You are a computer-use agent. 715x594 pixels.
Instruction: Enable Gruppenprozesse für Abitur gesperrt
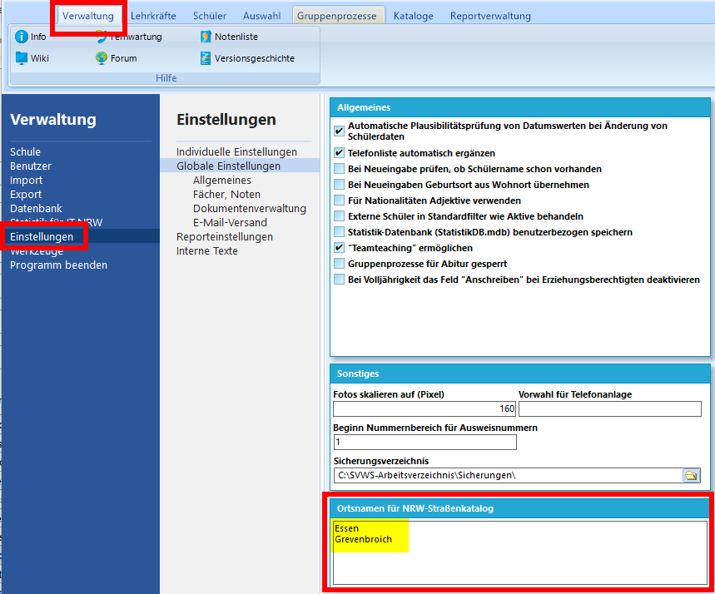pyautogui.click(x=339, y=264)
